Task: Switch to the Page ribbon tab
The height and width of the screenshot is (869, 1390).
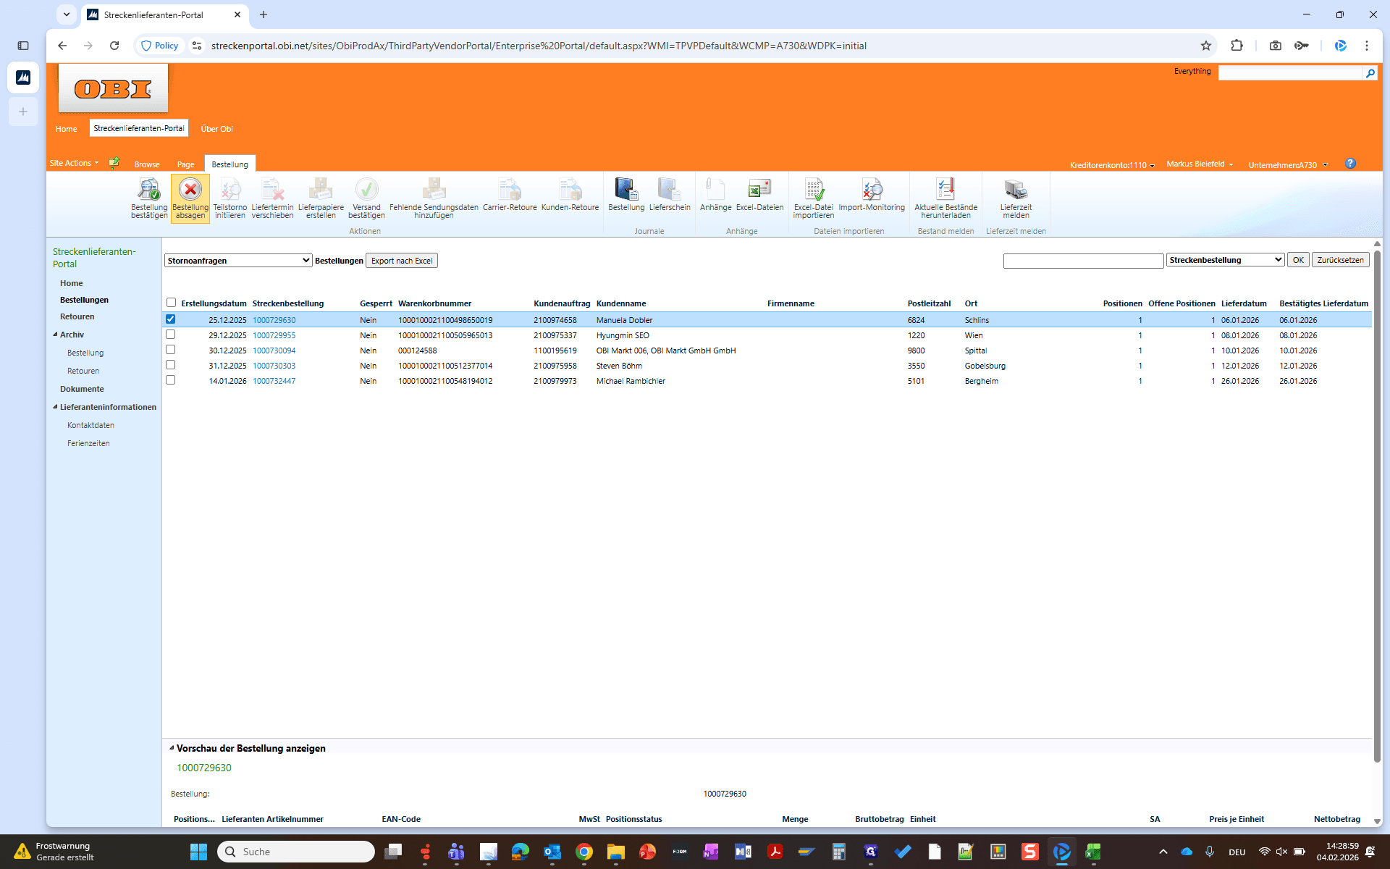Action: [x=185, y=164]
